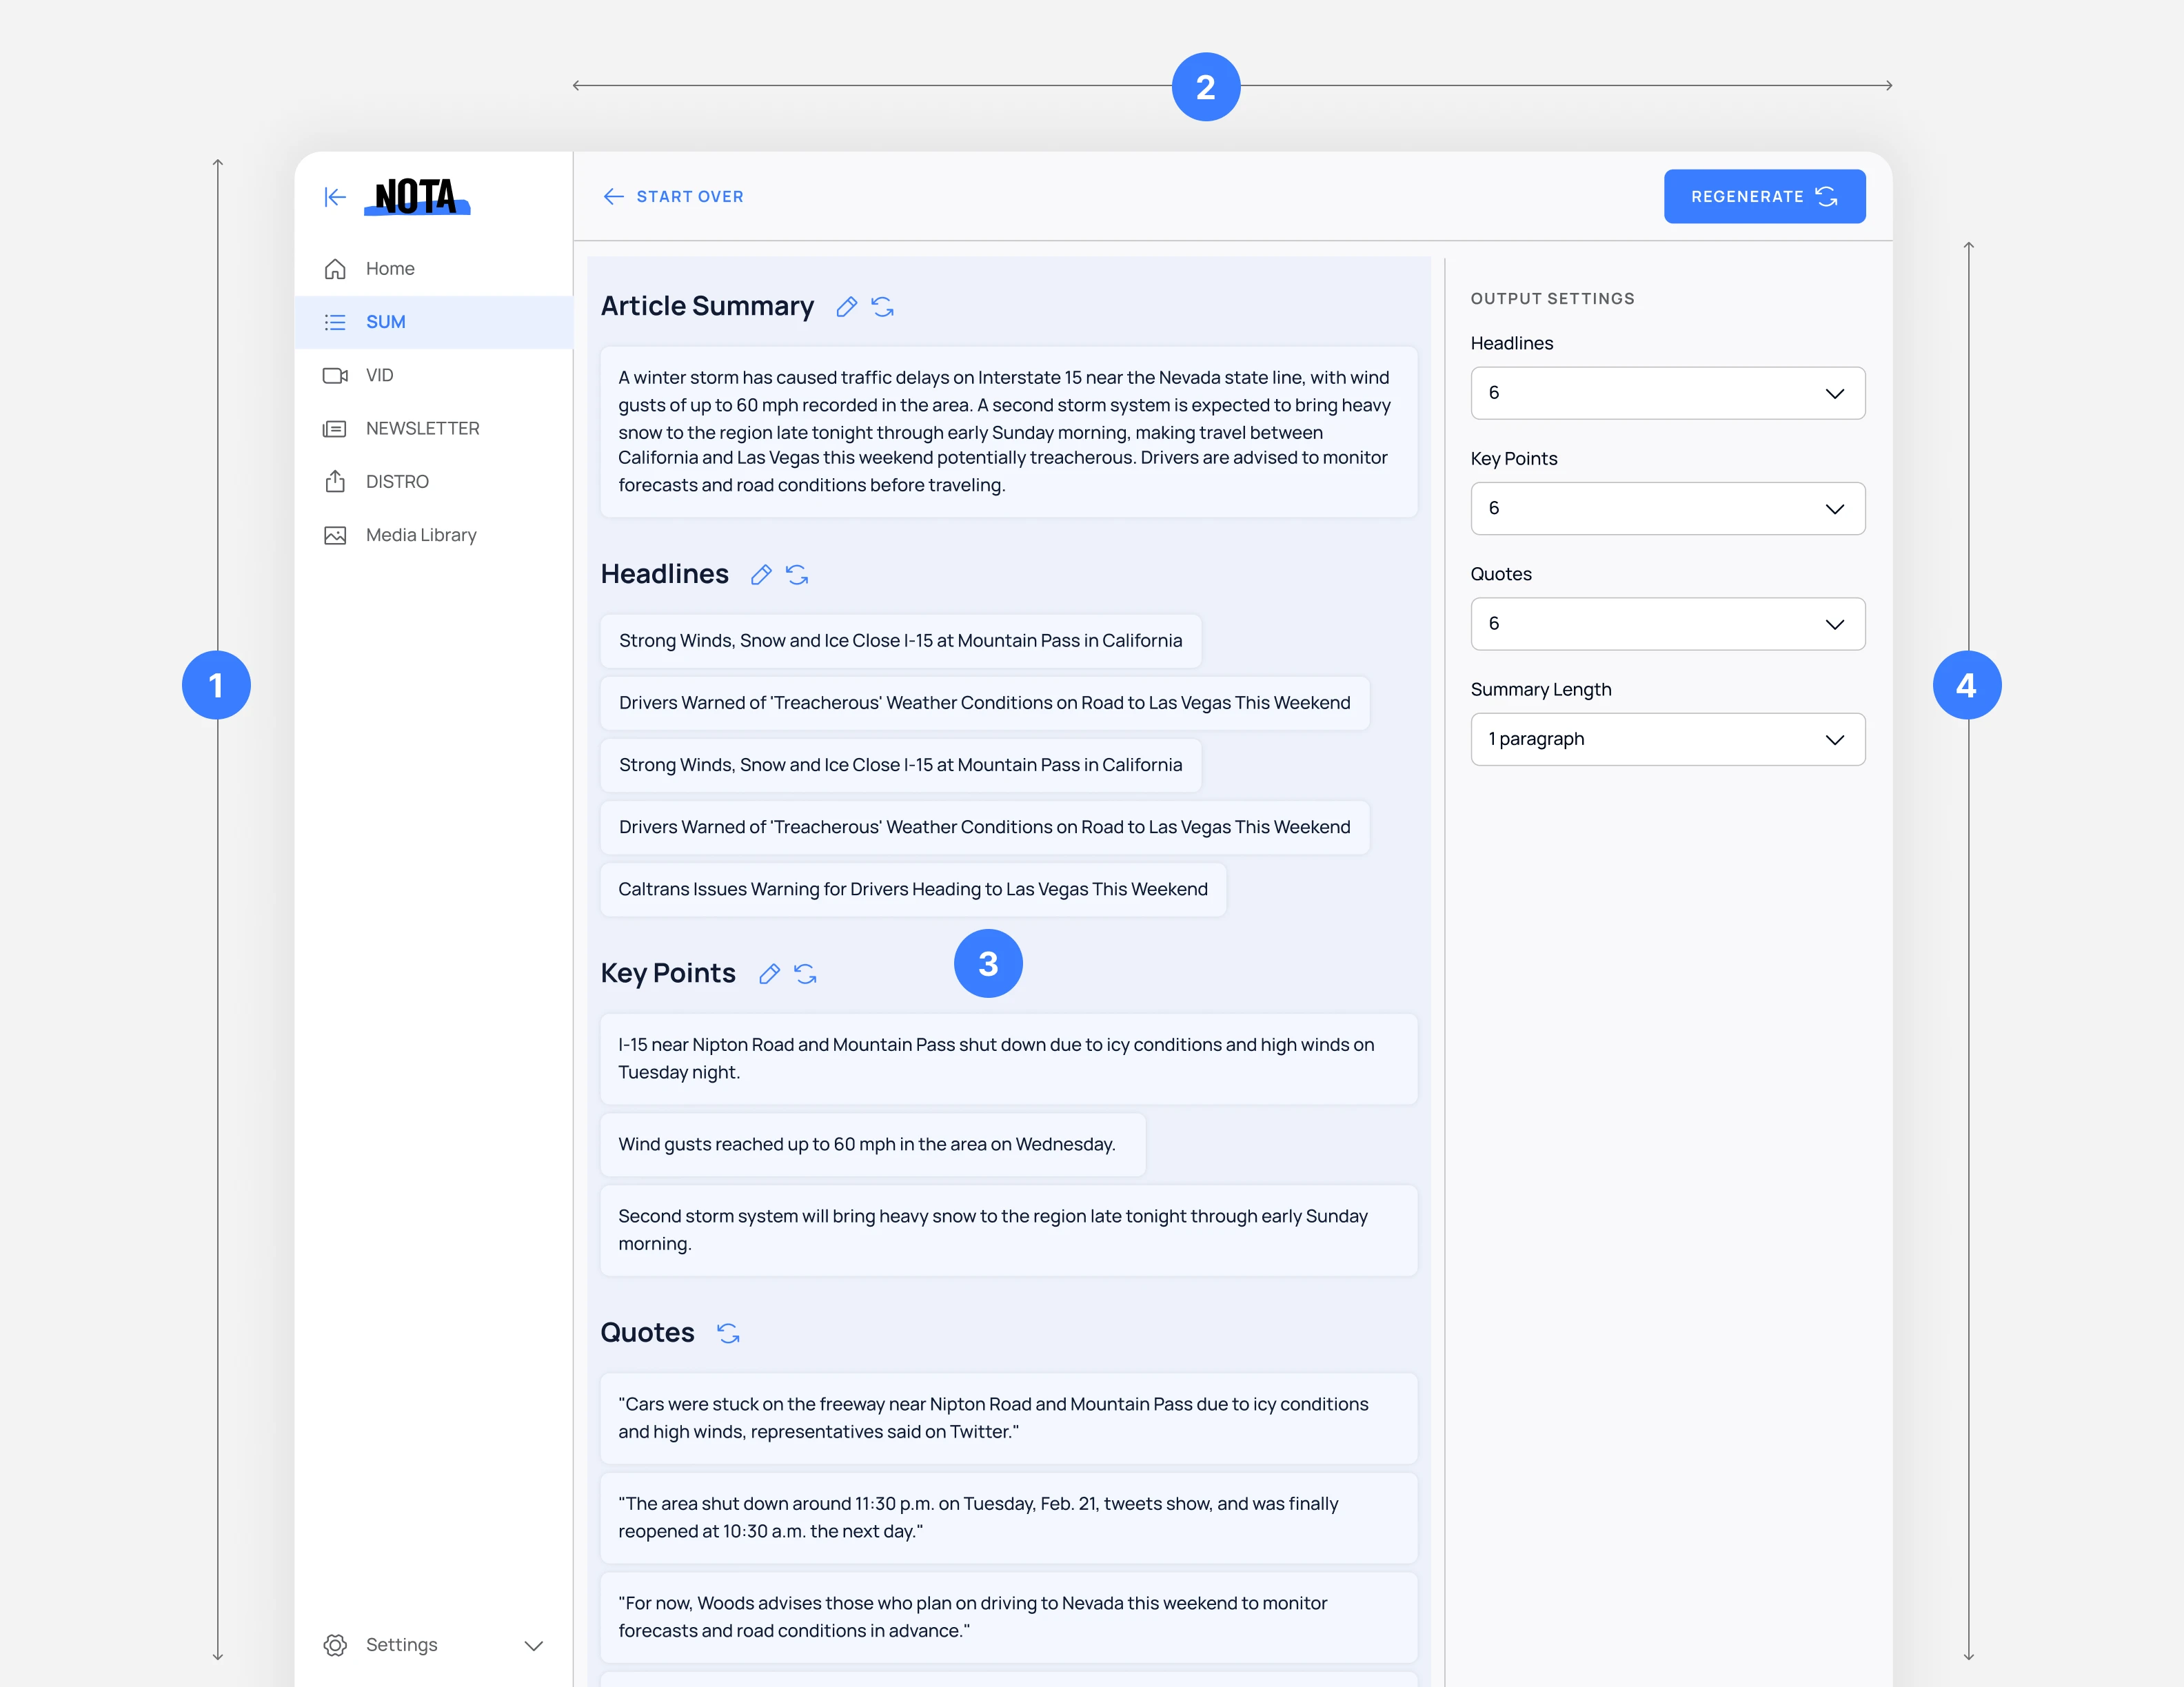The height and width of the screenshot is (1687, 2184).
Task: Refresh the Quotes section icon
Action: (728, 1333)
